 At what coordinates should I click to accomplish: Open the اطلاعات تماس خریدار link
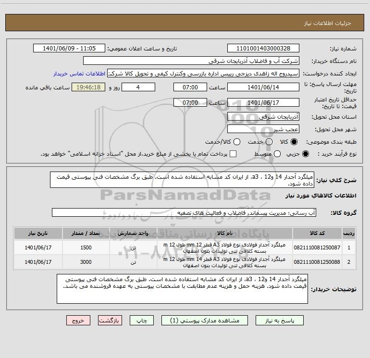79,74
